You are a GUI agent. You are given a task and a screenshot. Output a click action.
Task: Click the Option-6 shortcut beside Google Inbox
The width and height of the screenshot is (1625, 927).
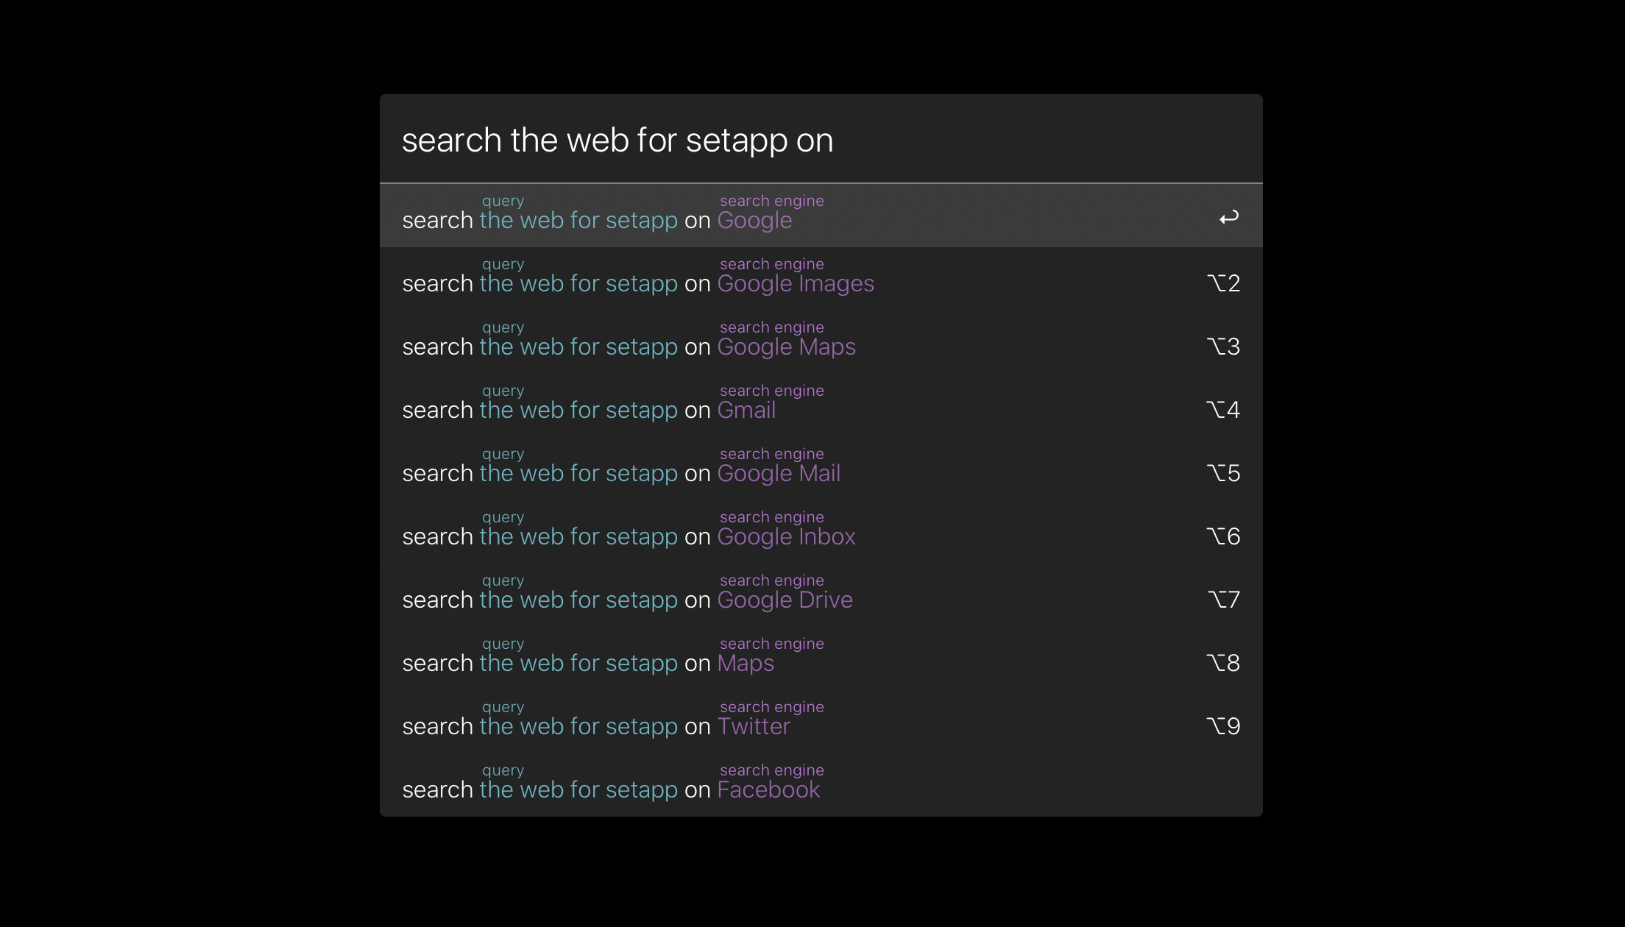pyautogui.click(x=1223, y=536)
